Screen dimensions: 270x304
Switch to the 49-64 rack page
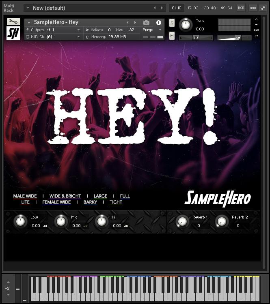[x=227, y=8]
